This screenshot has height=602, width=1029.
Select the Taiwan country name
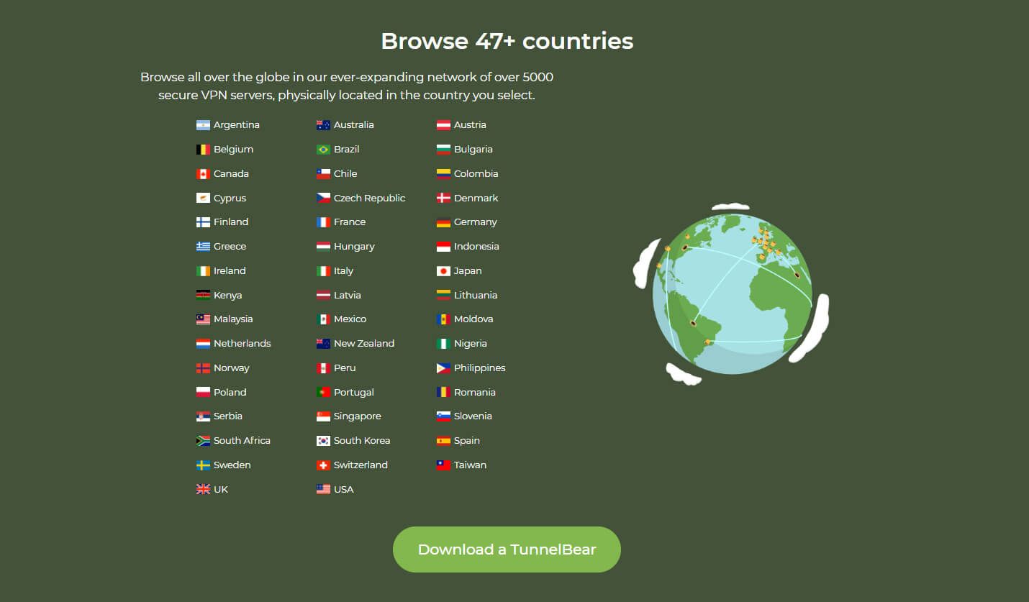pos(470,465)
